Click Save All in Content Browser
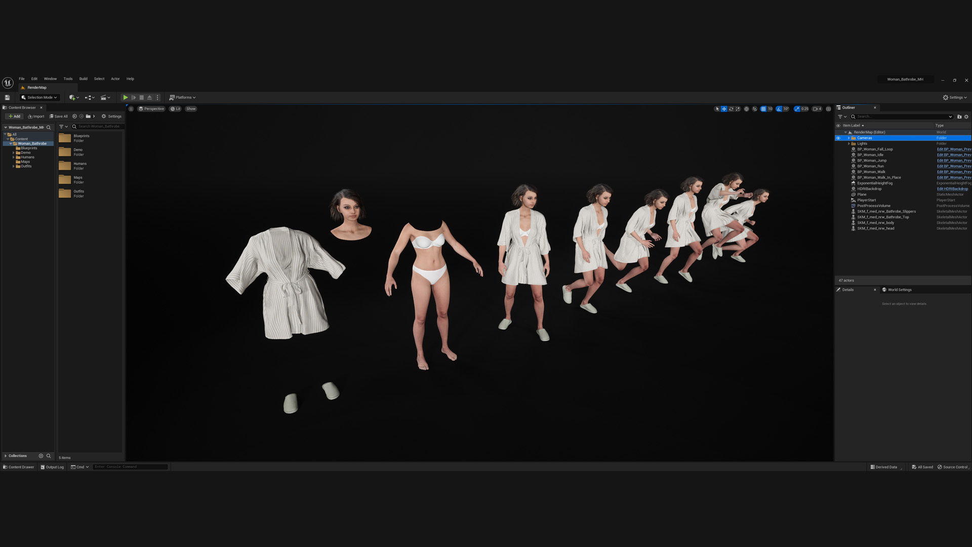The height and width of the screenshot is (547, 972). [x=59, y=116]
